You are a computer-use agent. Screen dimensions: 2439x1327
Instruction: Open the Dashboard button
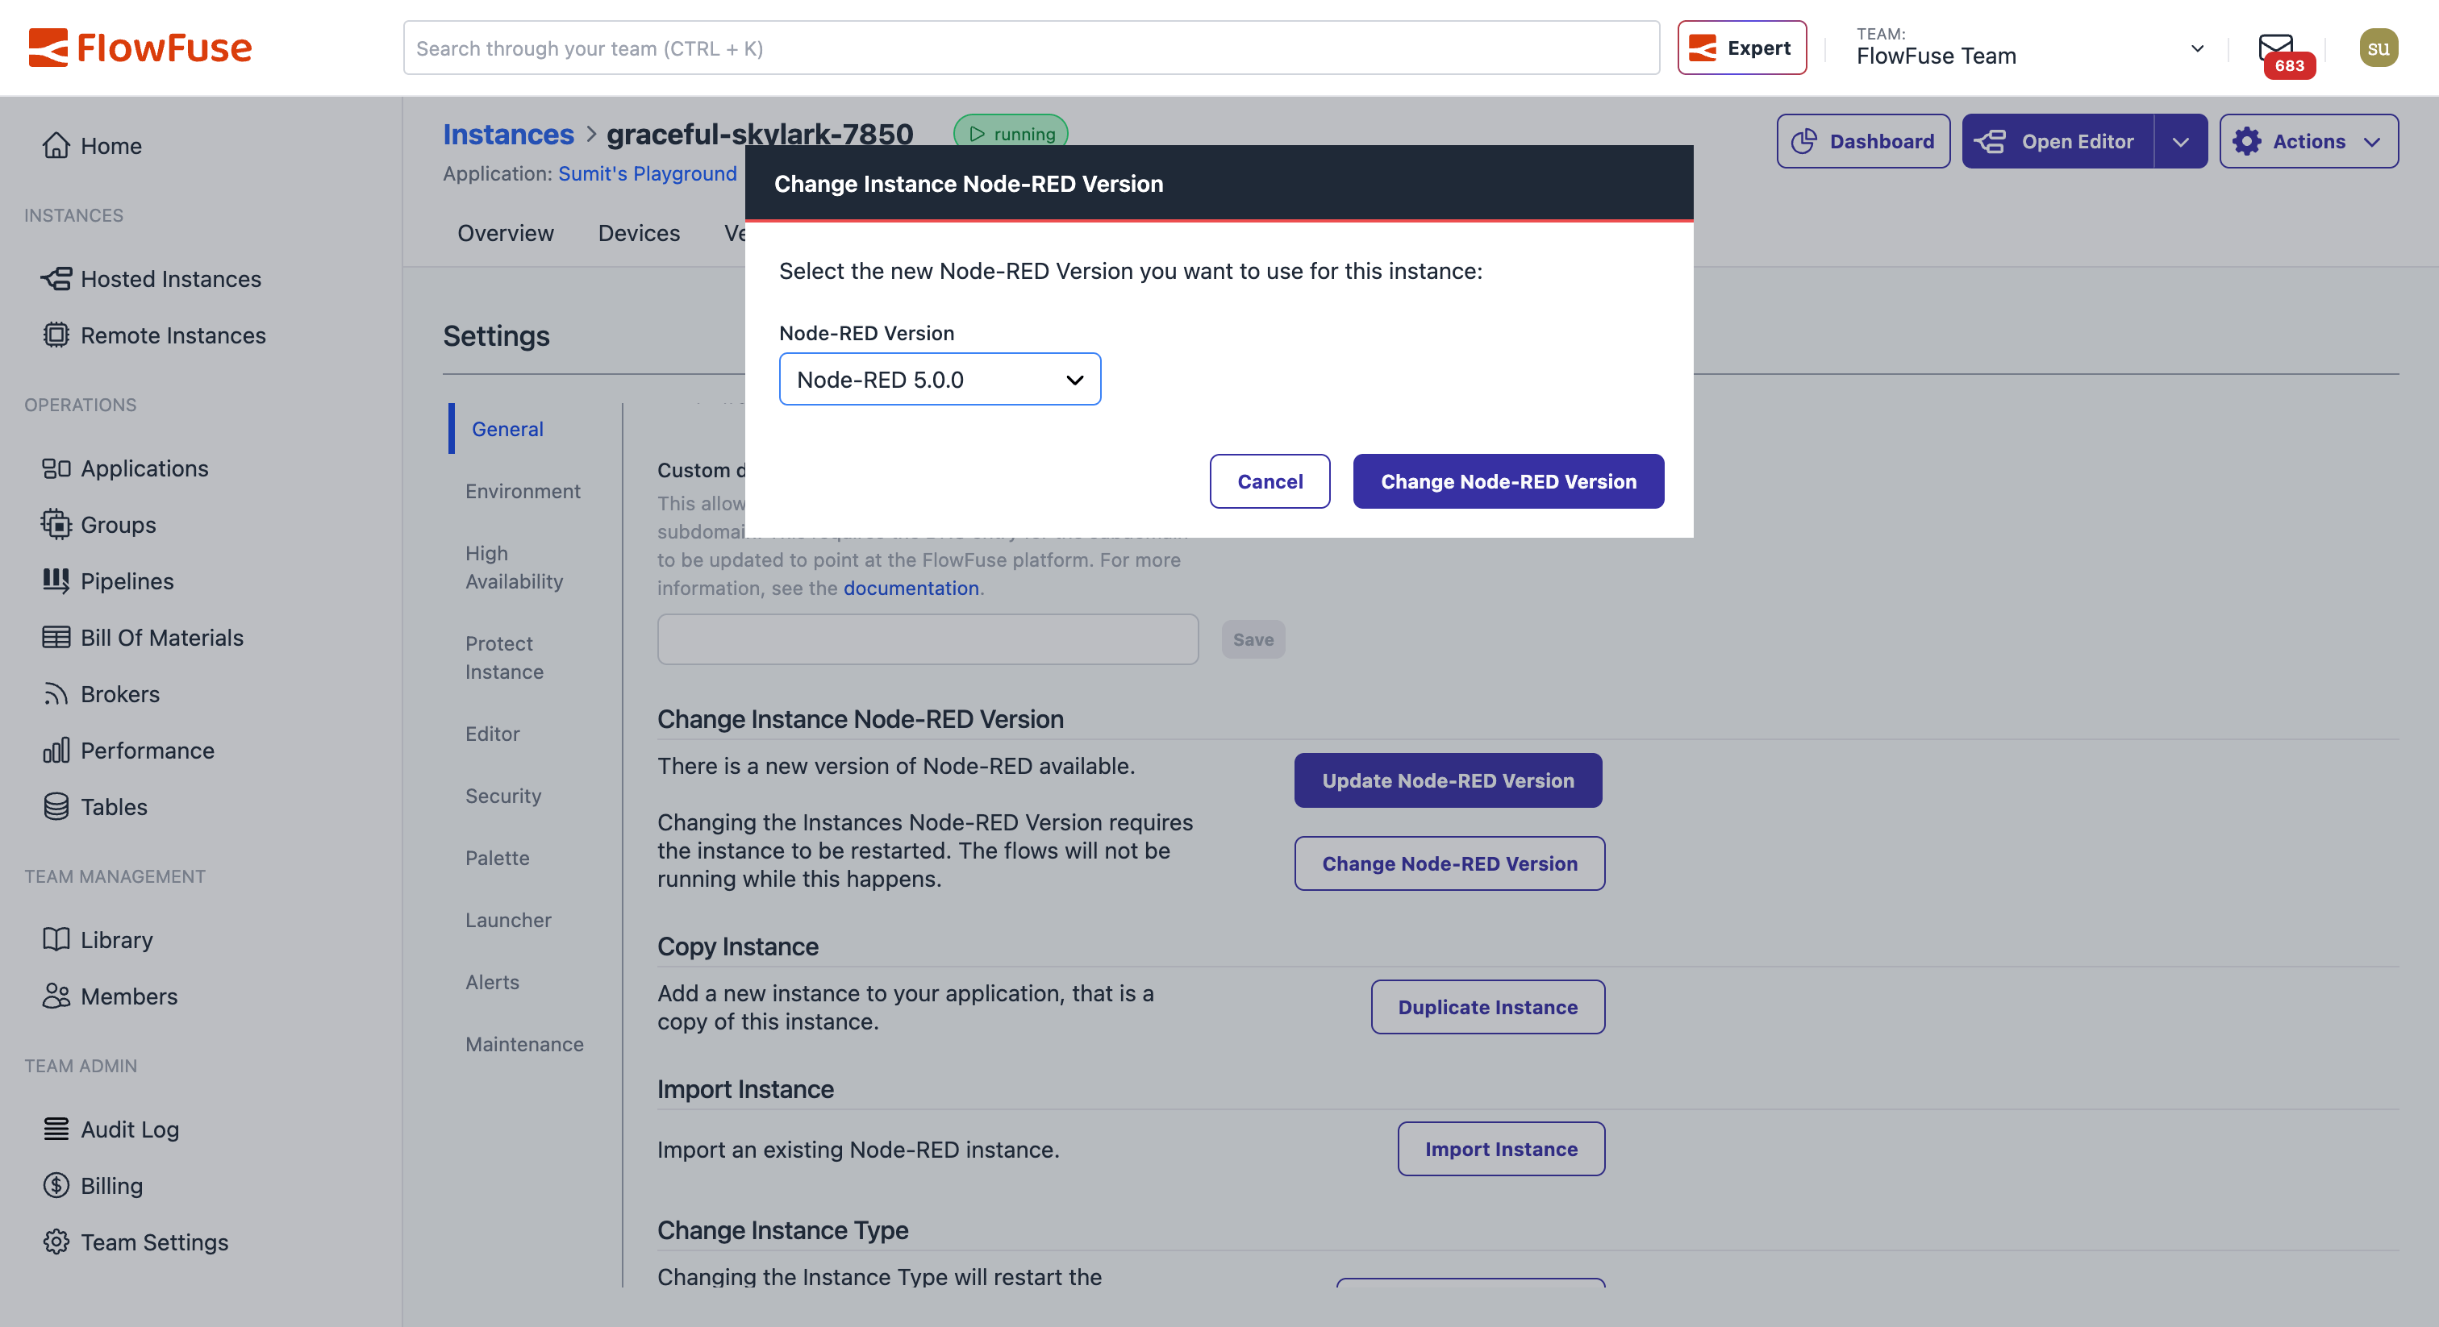(1862, 141)
